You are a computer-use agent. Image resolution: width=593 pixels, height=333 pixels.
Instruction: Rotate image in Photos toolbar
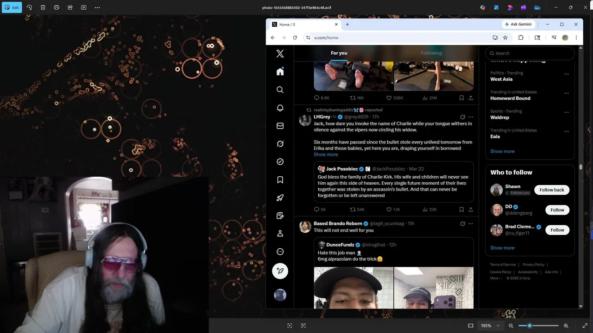coord(29,7)
